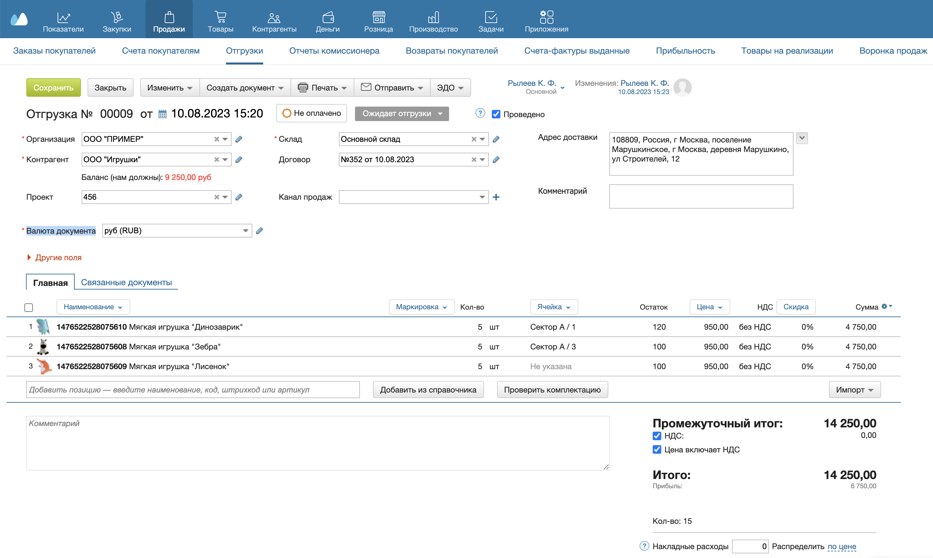Open Задачи tasks section icon

[491, 13]
